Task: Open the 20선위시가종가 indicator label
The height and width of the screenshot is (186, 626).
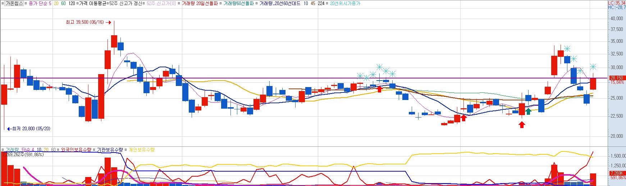Action: pos(345,3)
